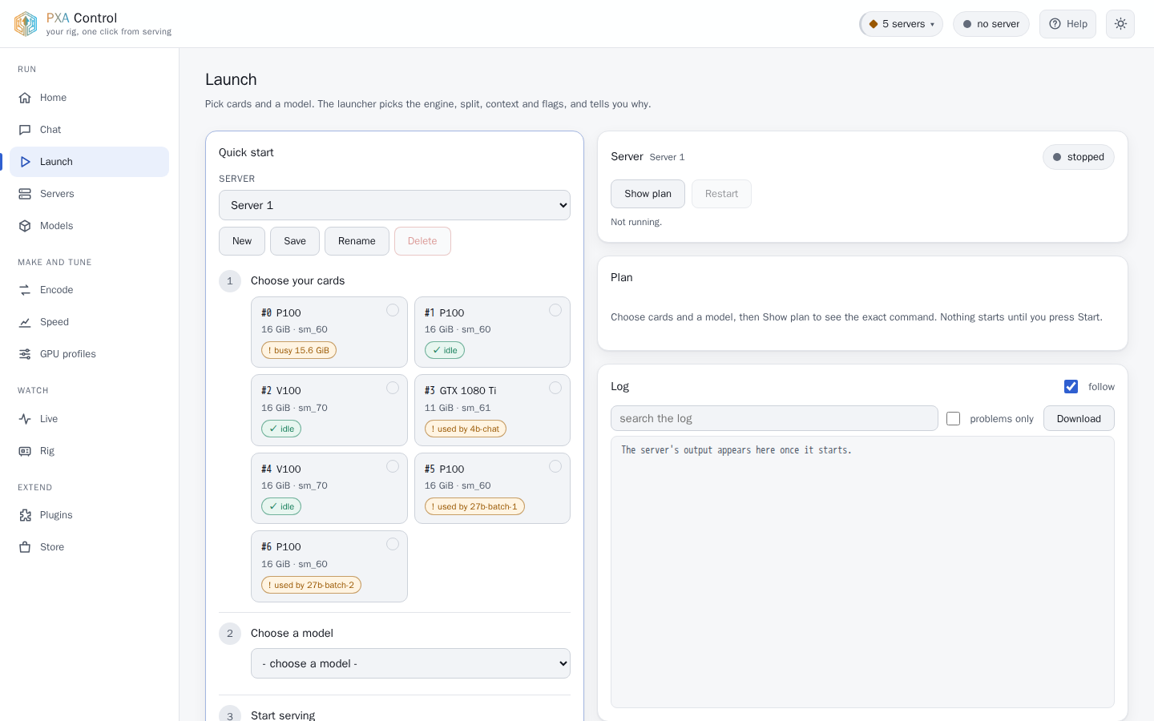Go to Chat page
Screen dimensions: 1154x721
(x=90, y=130)
